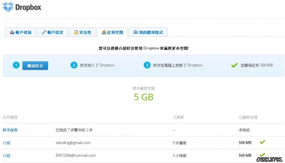The height and width of the screenshot is (163, 285).
Task: Click the 已更新 column header
Action: [x=178, y=117]
